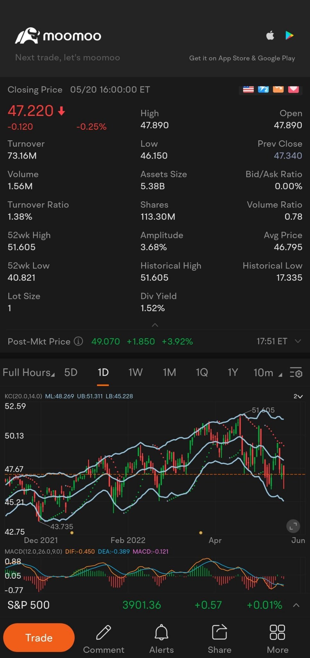Open the Apple App Store icon
Image resolution: width=310 pixels, height=658 pixels.
click(270, 35)
